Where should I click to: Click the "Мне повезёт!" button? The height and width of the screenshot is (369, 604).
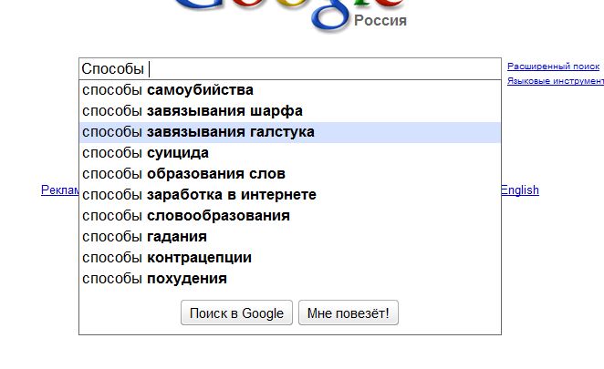click(348, 313)
